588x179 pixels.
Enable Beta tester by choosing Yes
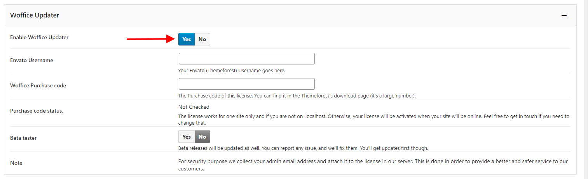(x=187, y=137)
